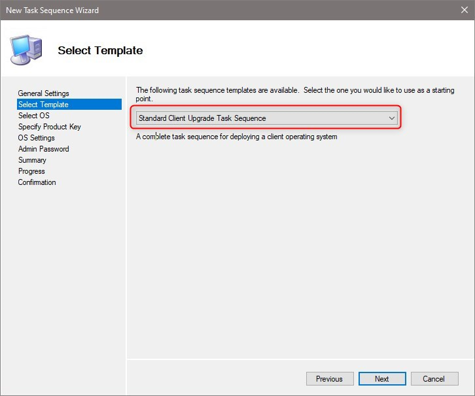Go back with the Previous button

(x=330, y=379)
